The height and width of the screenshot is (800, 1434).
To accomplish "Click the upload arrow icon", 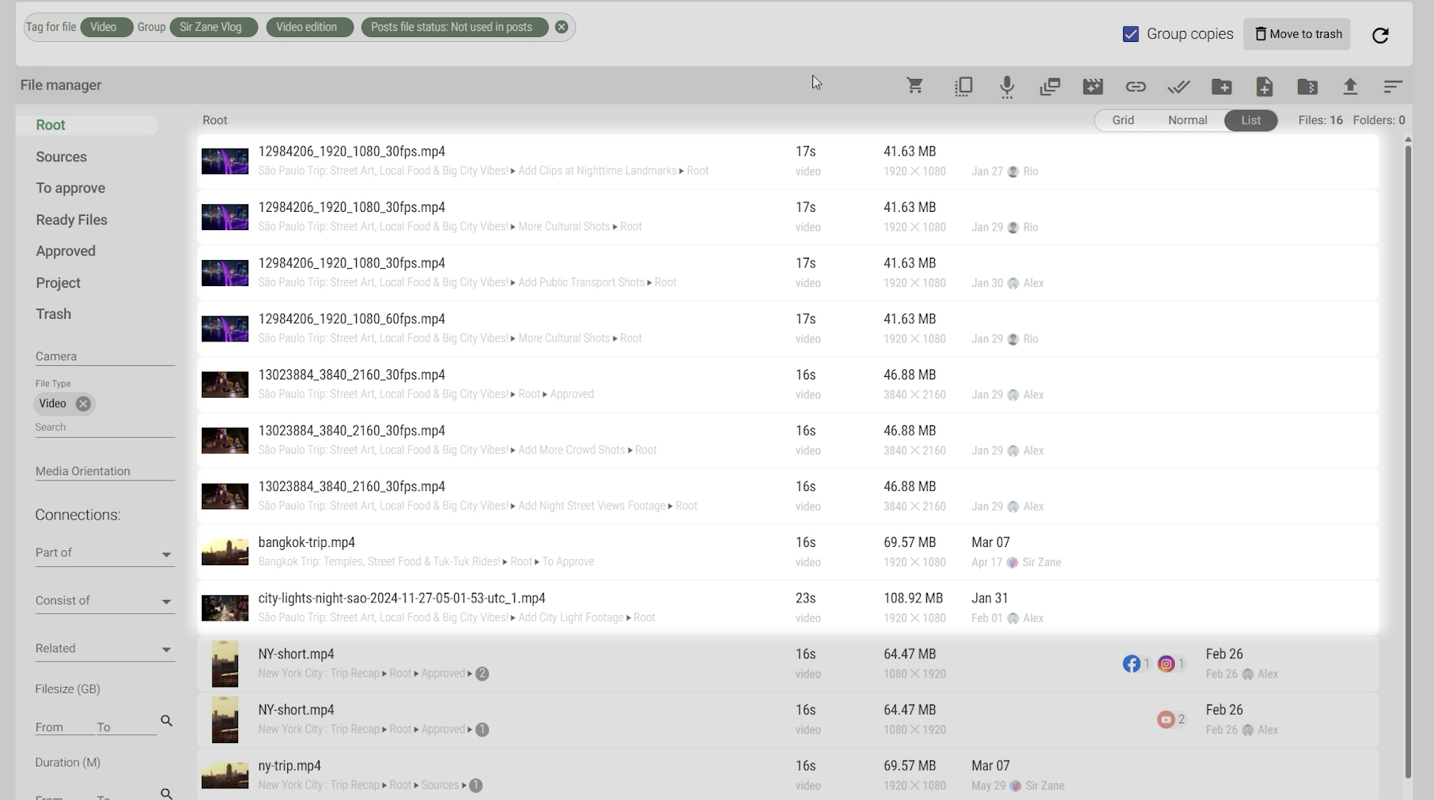I will (1350, 86).
